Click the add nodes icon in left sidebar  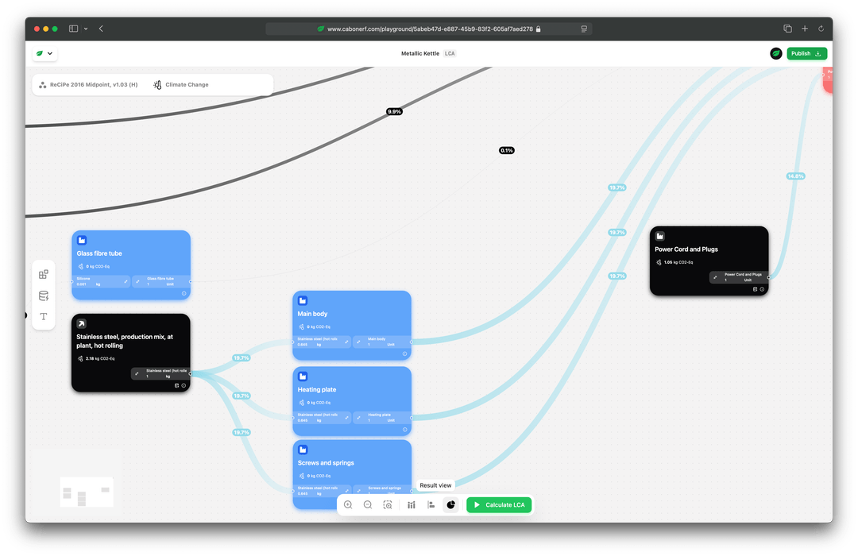(44, 274)
